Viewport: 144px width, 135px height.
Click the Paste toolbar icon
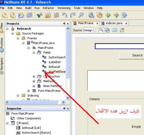tap(56, 15)
